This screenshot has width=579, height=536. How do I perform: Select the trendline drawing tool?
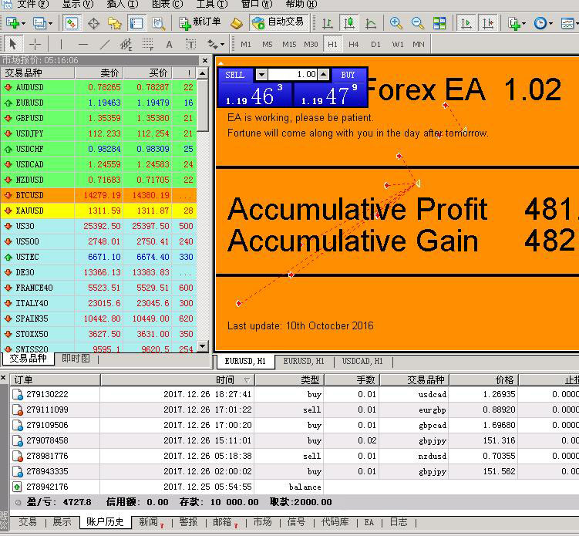coord(105,45)
